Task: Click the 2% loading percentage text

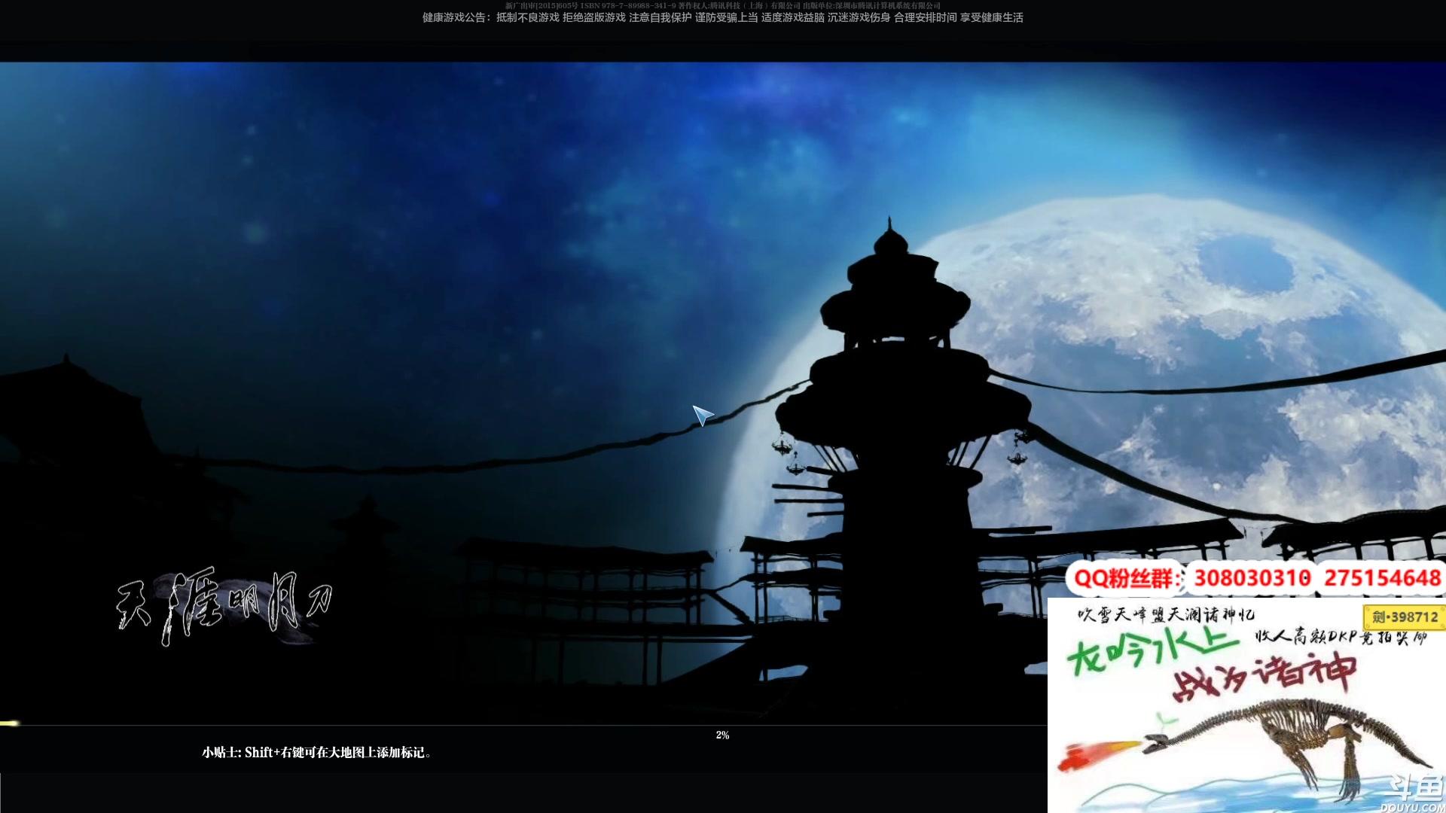Action: 722,735
